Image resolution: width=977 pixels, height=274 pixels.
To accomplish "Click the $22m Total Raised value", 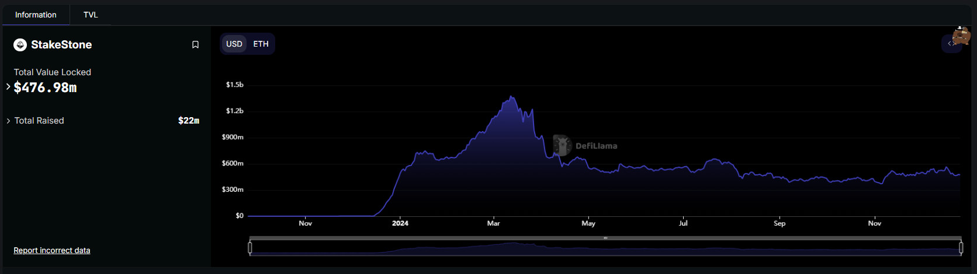I will pos(188,121).
